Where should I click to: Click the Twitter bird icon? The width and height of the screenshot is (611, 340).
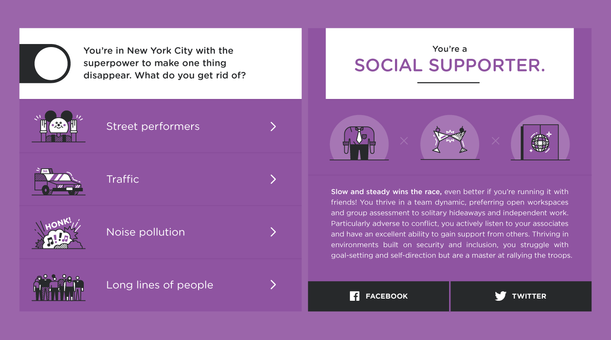point(501,296)
